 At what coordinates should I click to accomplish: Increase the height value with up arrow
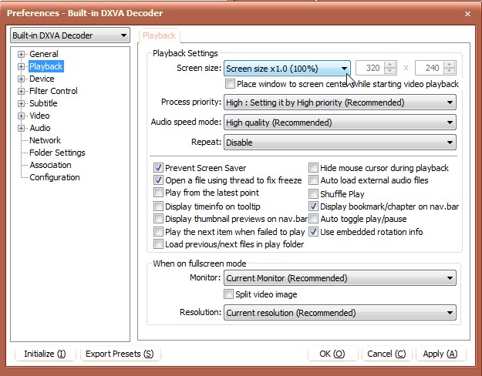tap(450, 65)
